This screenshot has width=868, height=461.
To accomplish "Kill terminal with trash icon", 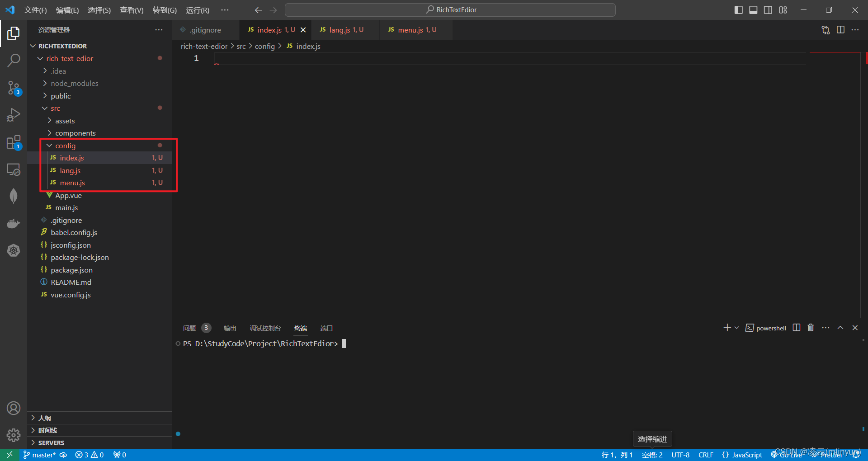I will pos(811,328).
